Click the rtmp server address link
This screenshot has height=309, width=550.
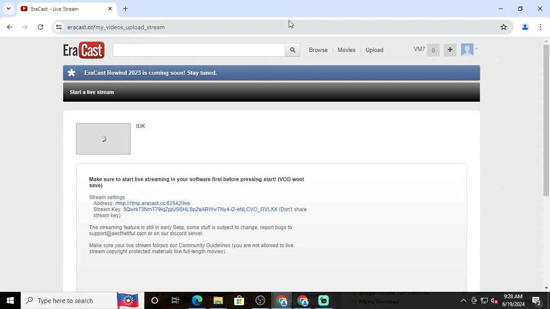[153, 203]
